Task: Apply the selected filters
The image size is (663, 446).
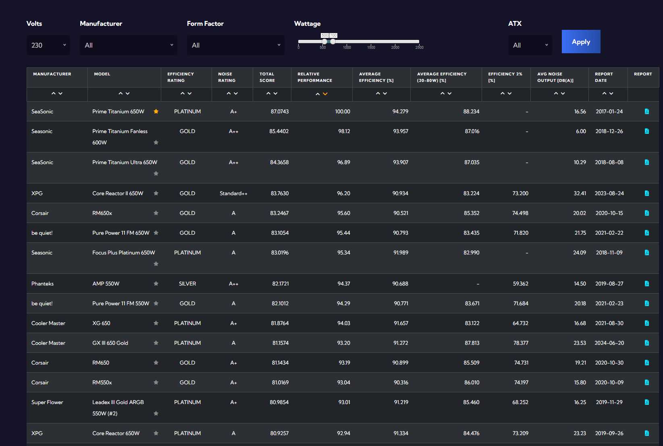Action: point(581,42)
